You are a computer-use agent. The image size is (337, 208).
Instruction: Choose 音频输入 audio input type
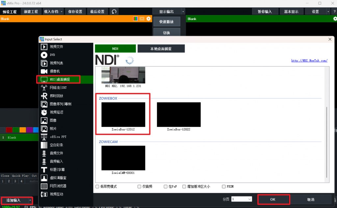click(66, 161)
